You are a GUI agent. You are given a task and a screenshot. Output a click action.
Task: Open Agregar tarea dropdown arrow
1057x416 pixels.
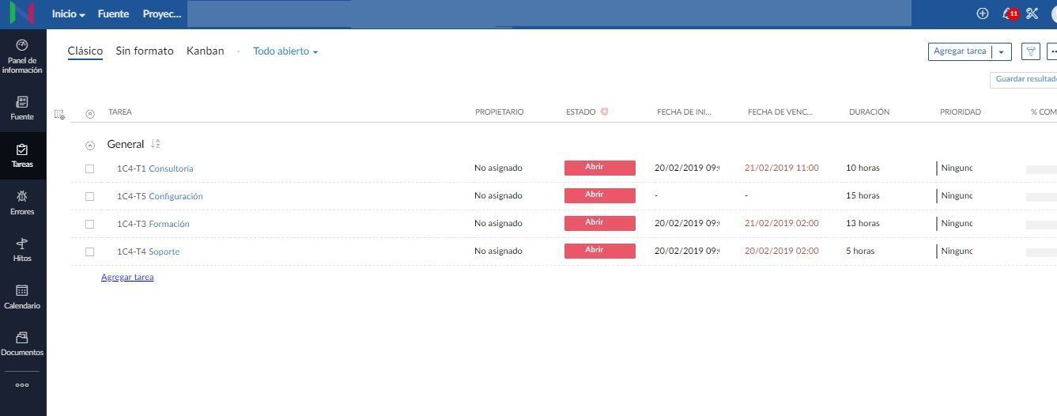click(x=1002, y=51)
